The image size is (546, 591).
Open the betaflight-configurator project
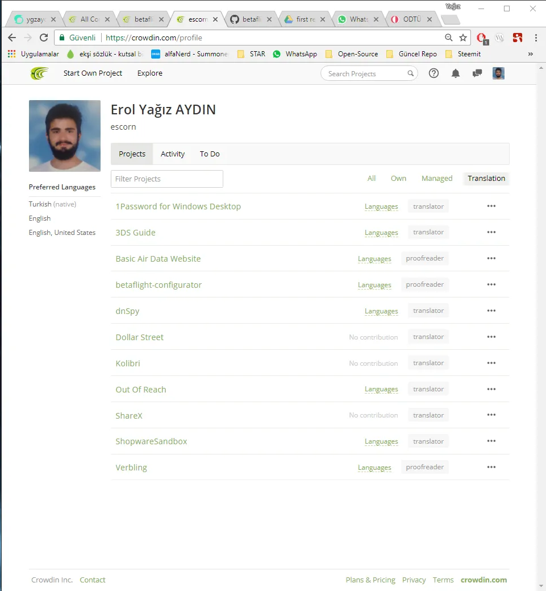(159, 285)
